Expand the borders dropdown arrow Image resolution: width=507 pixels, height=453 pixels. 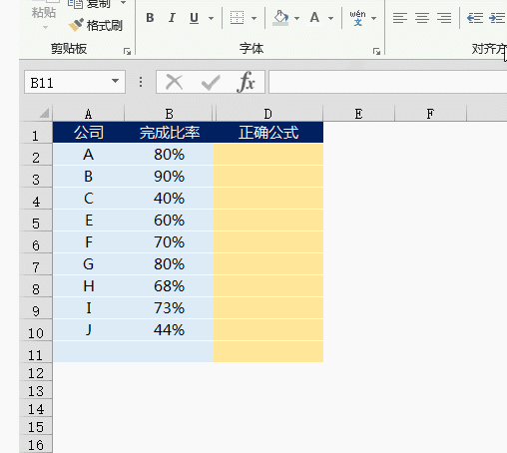(x=253, y=18)
